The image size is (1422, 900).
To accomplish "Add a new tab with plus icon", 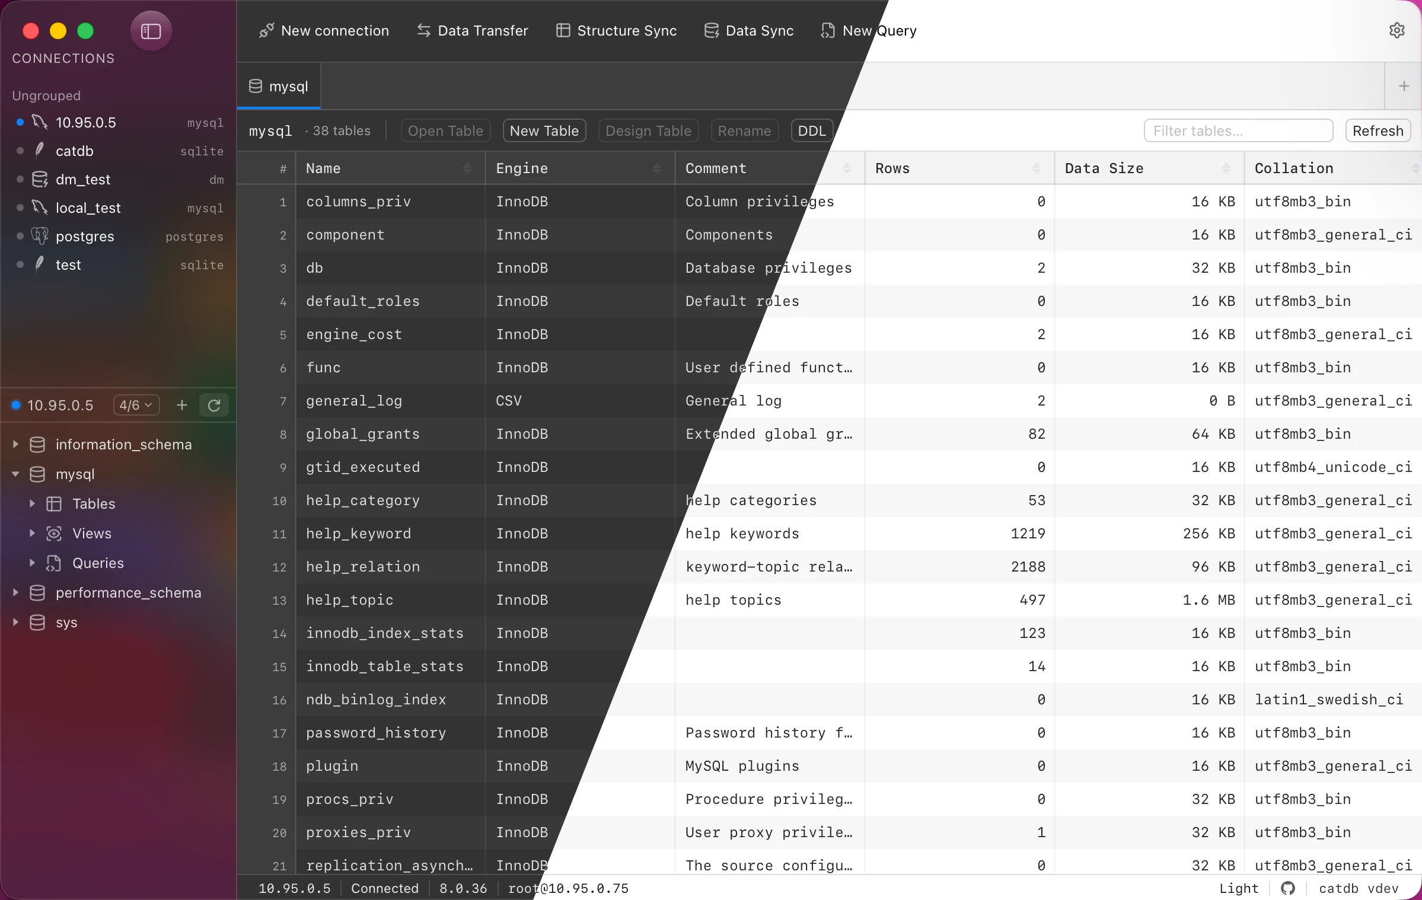I will (1404, 87).
